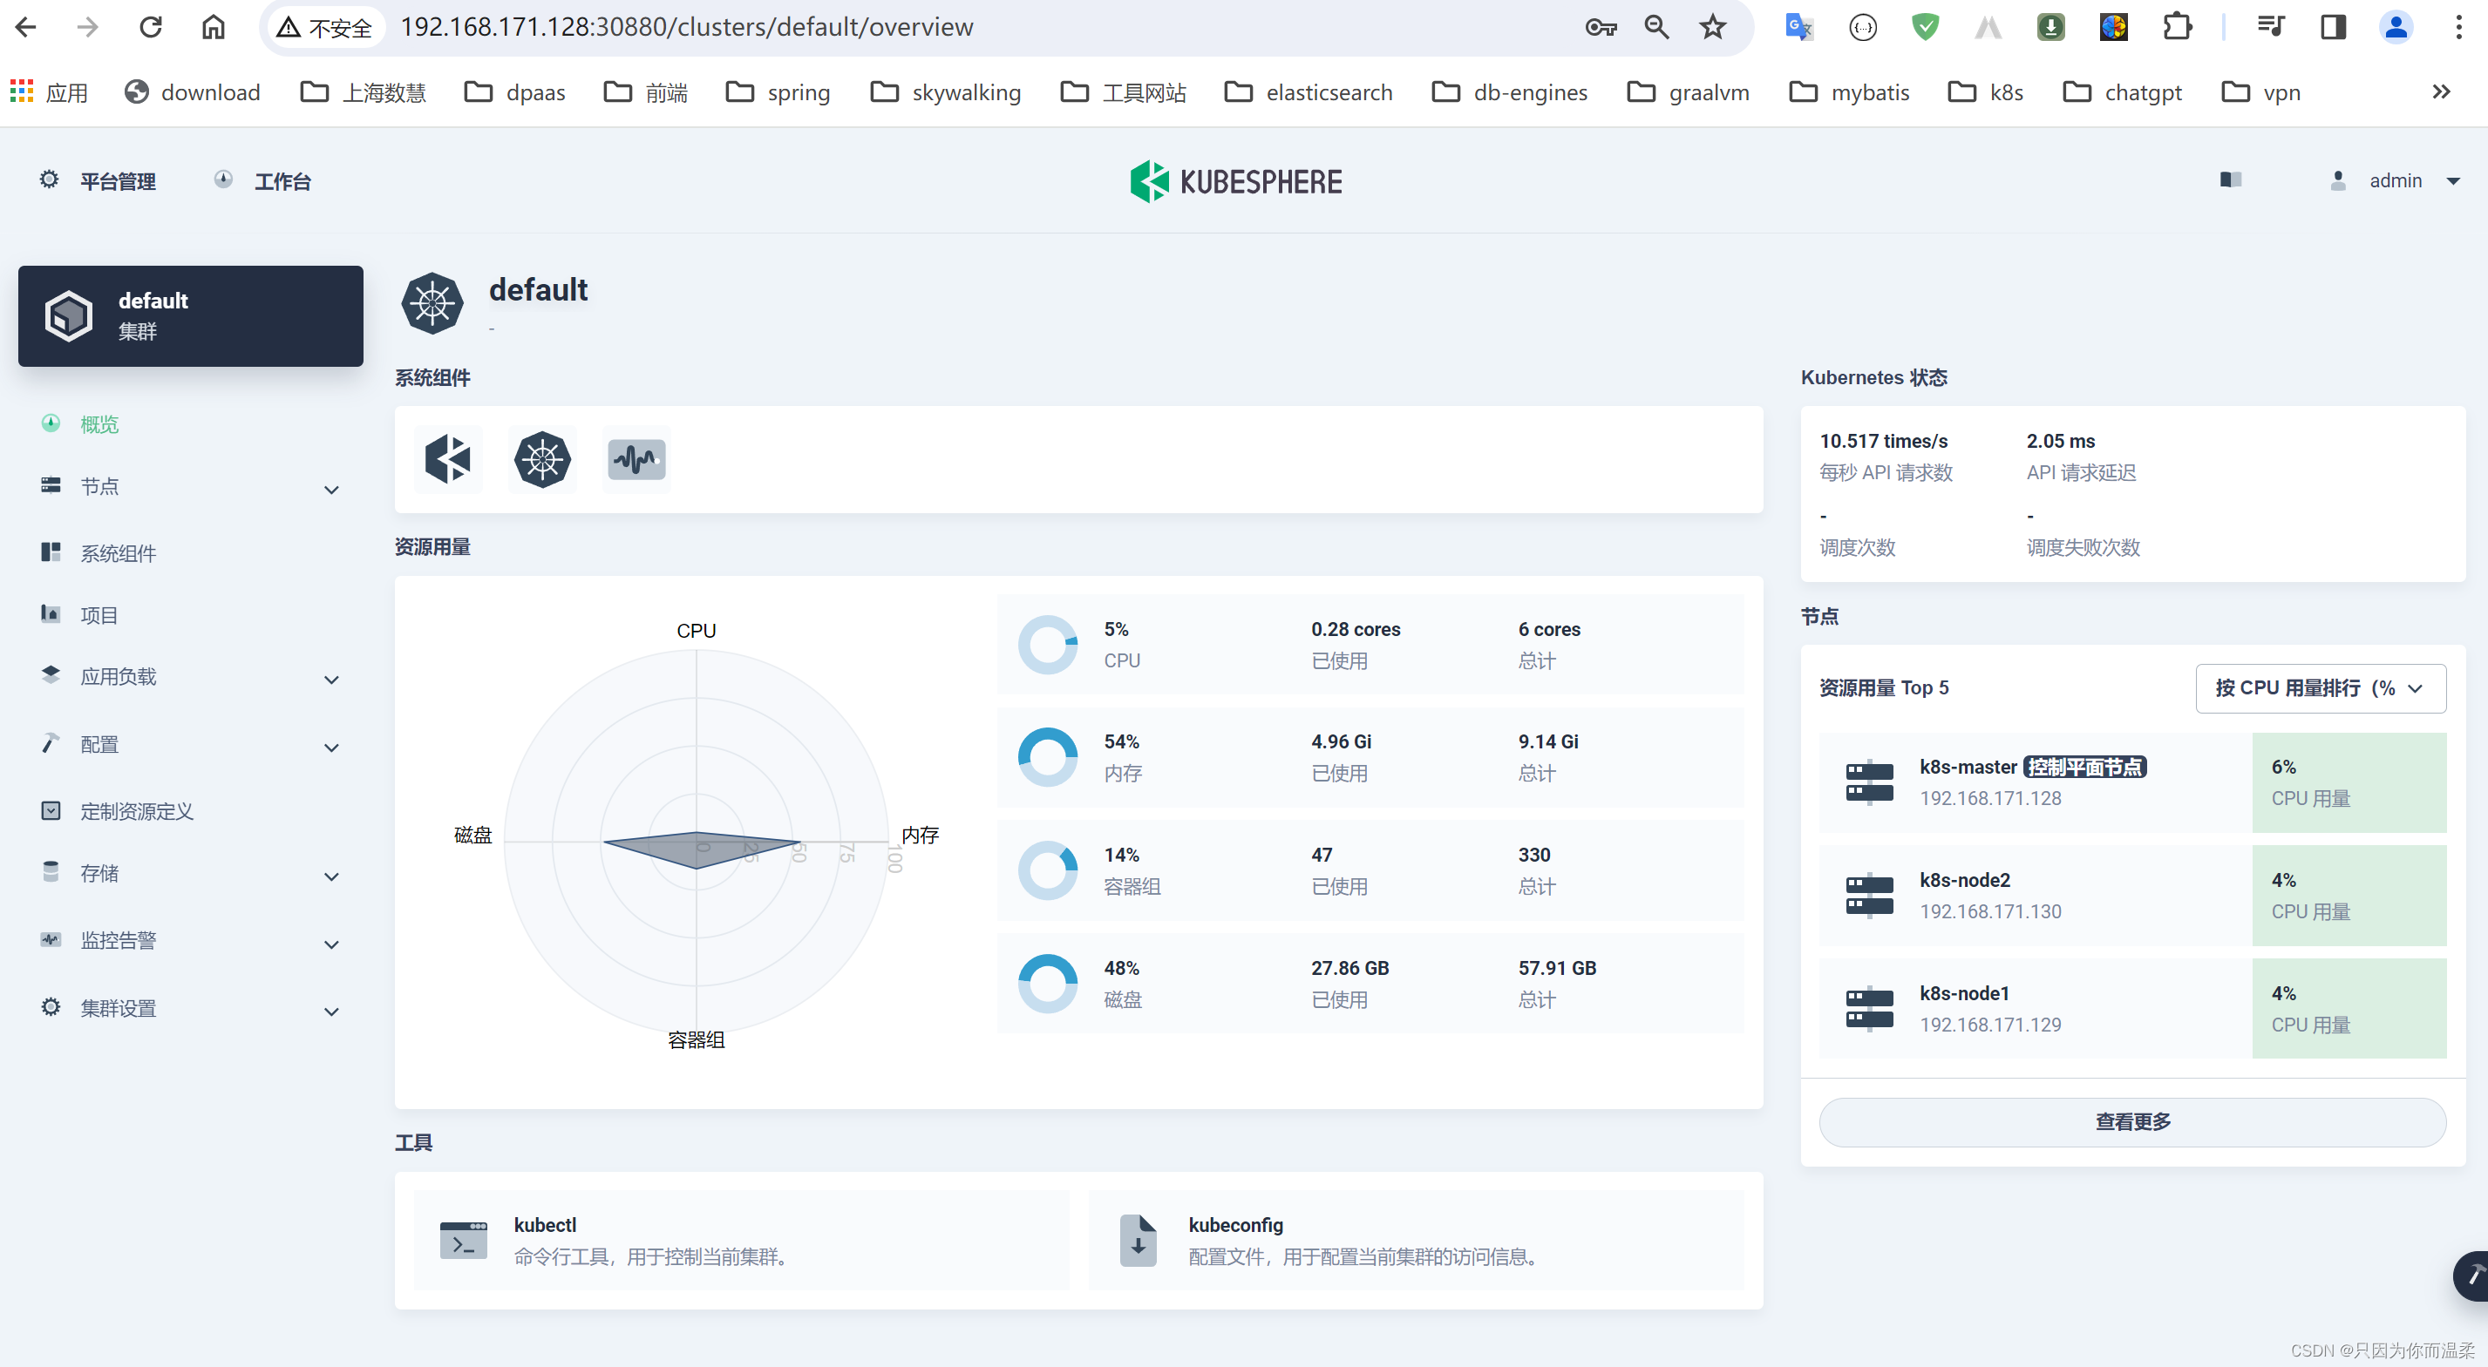Click the k8s-master node CPU usage bar
Viewport: 2488px width, 1367px height.
pos(2348,782)
